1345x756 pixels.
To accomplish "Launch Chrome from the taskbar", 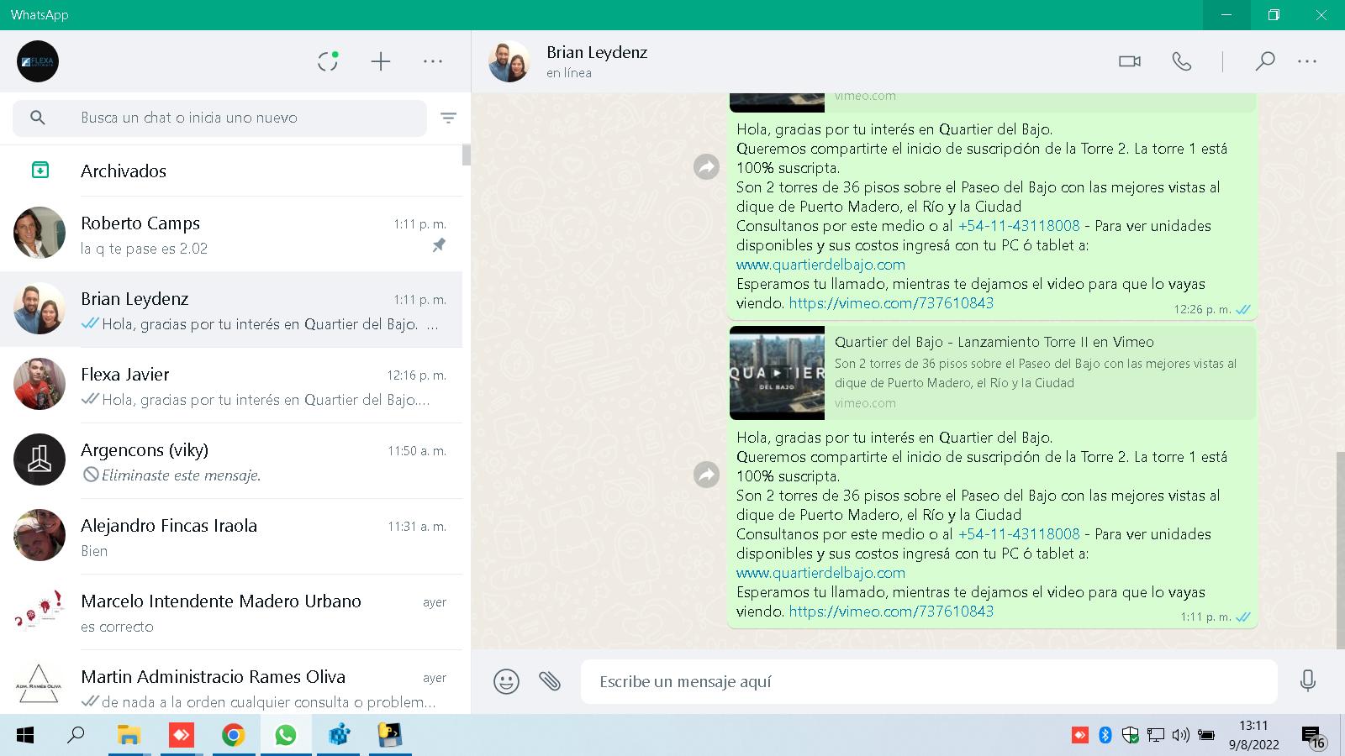I will [x=233, y=736].
